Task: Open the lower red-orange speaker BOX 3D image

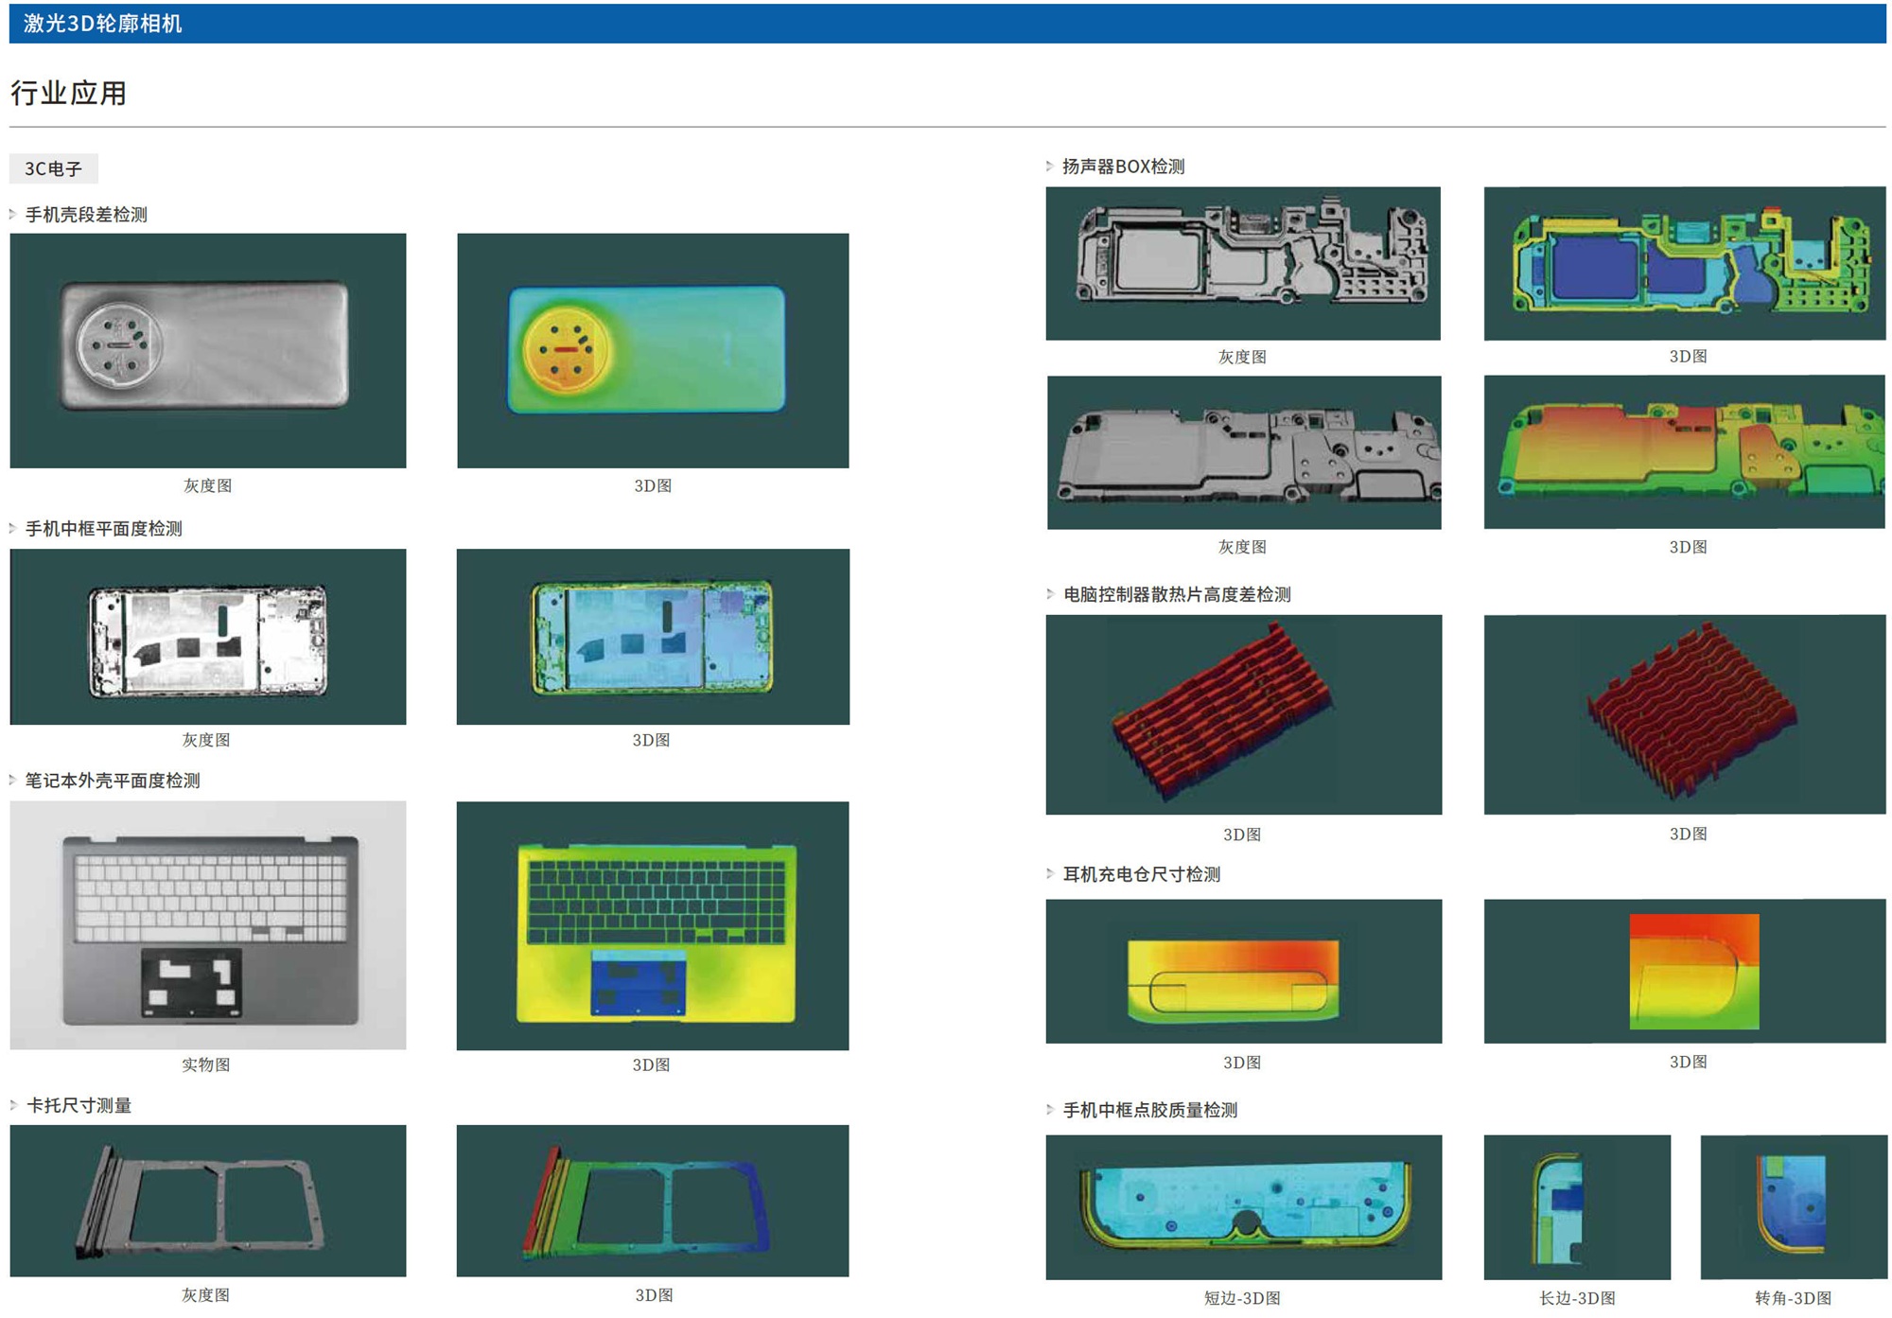Action: [x=1685, y=452]
